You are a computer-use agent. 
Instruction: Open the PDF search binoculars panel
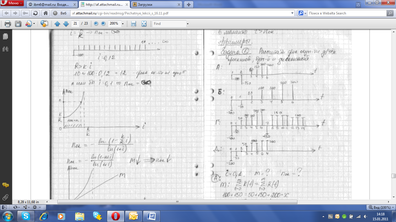(5, 49)
